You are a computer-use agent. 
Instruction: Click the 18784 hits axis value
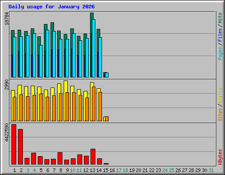coord(7,18)
